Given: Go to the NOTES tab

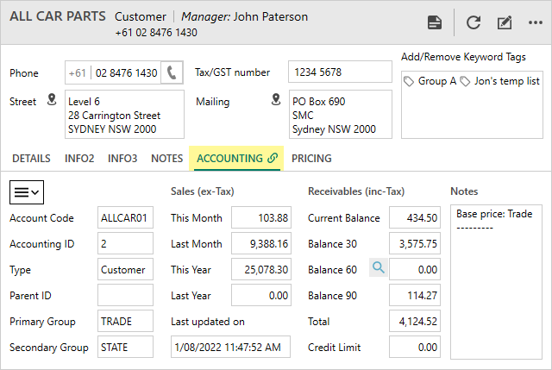Looking at the screenshot, I should [x=166, y=159].
